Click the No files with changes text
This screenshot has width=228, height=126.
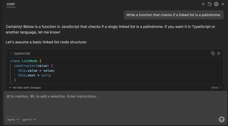pyautogui.click(x=27, y=88)
